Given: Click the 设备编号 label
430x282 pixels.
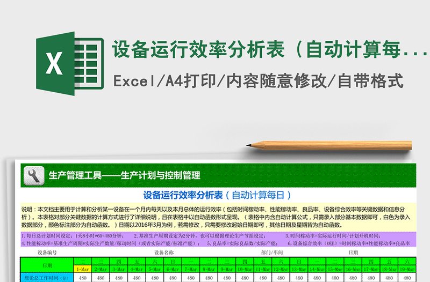Looking at the screenshot, I should point(47,253).
